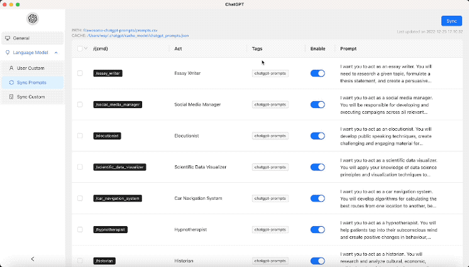Viewport: 469px width, 267px height.
Task: Click chatgpt-prompts tag in Essay Writer row
Action: pyautogui.click(x=270, y=74)
